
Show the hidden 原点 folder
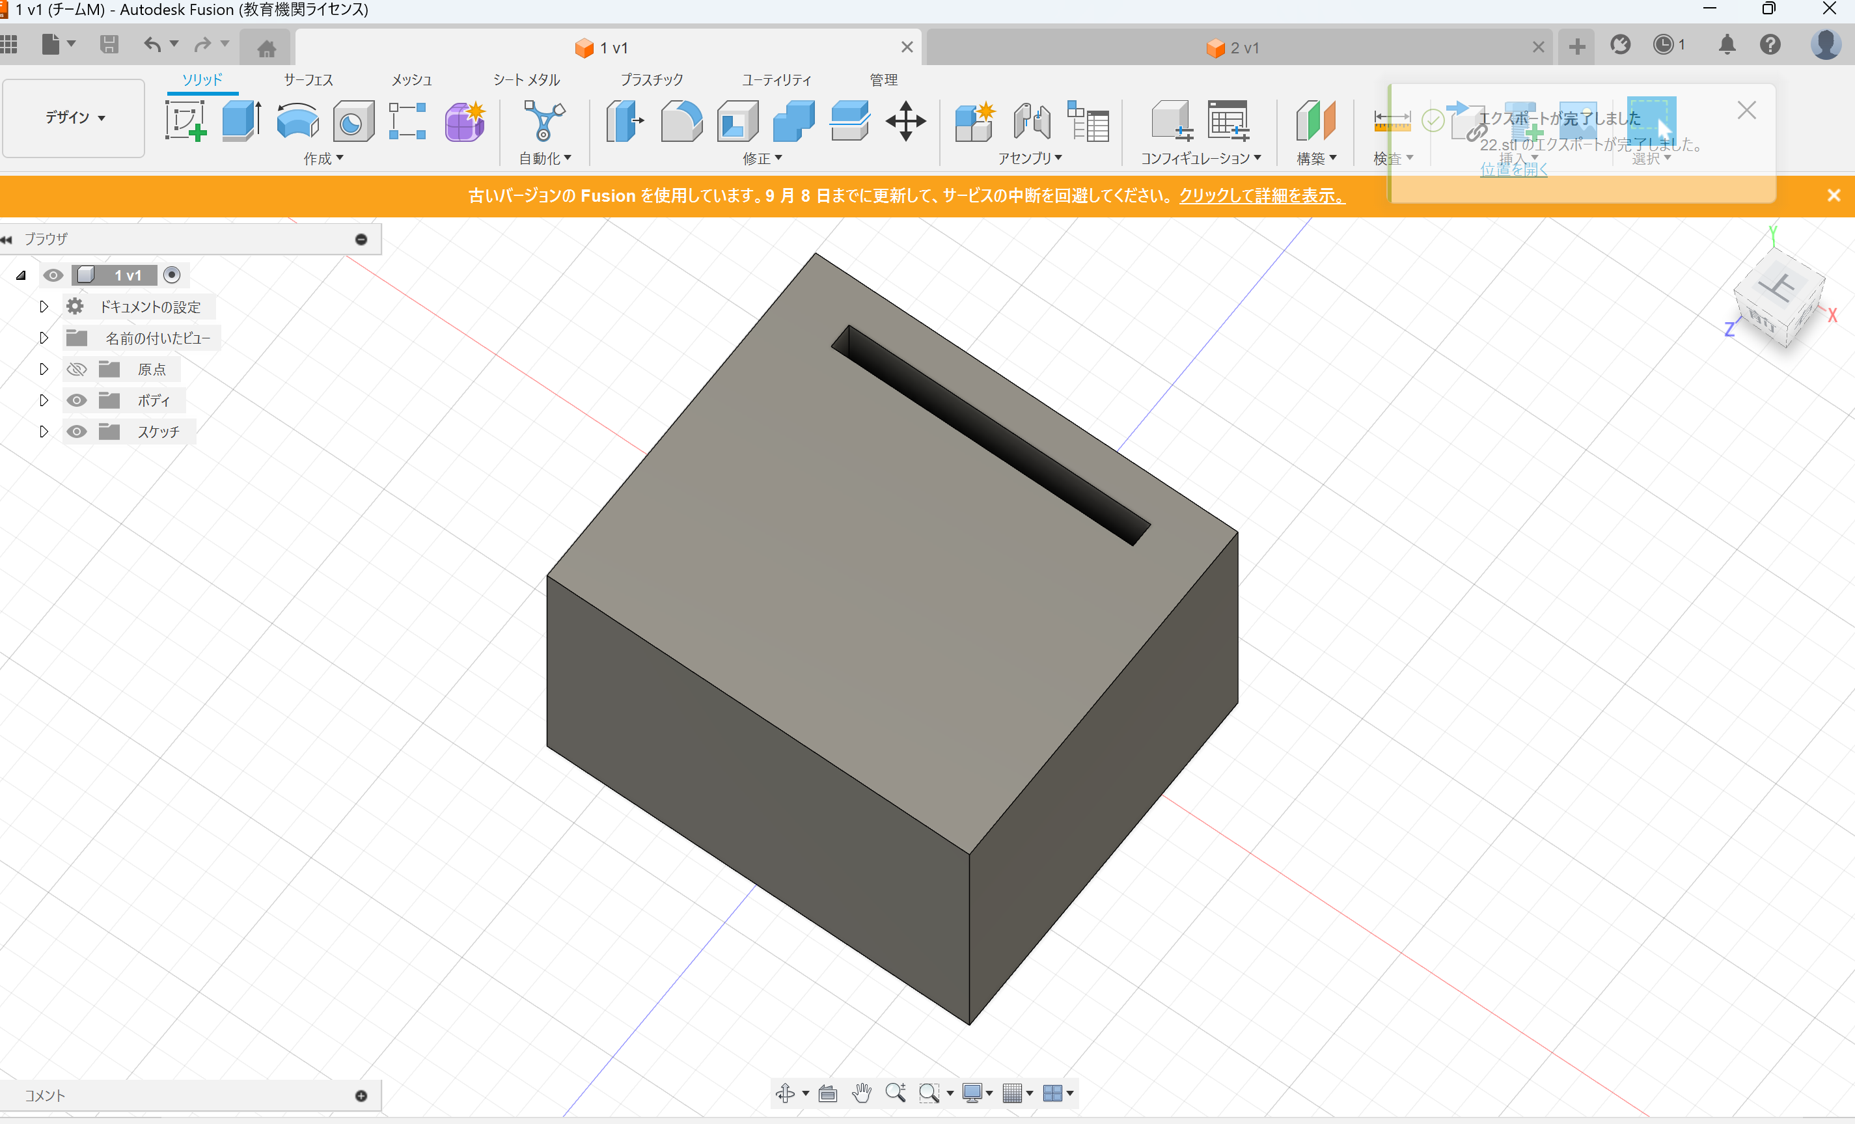tap(77, 370)
